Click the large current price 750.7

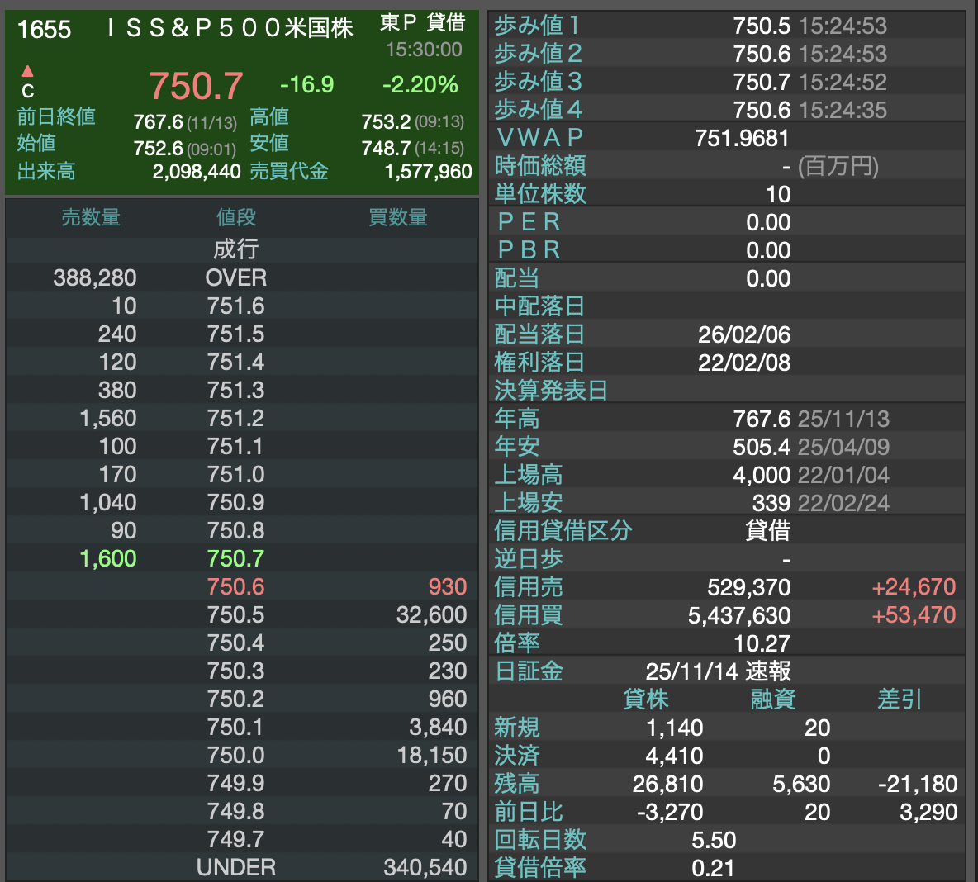(x=196, y=86)
